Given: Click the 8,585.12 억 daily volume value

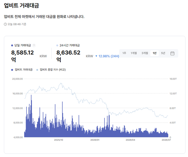Looking at the screenshot, I should 22,56.
